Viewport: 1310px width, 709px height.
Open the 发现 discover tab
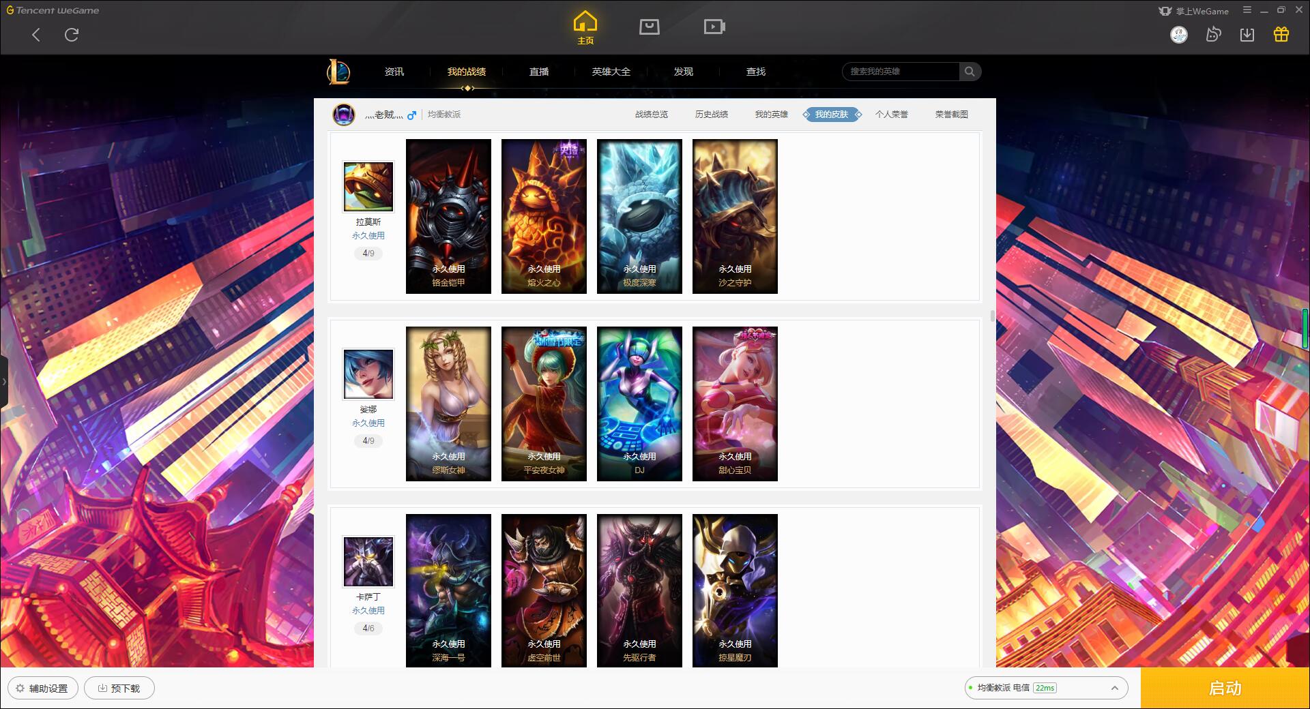coord(684,72)
